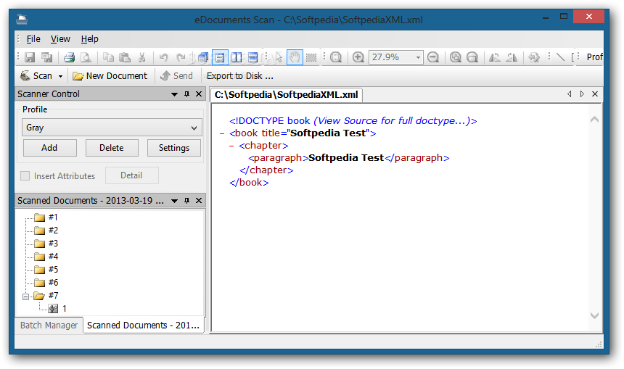This screenshot has height=369, width=624.
Task: Click the Redo arrow icon
Action: point(181,57)
